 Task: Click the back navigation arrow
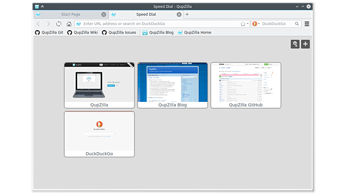click(x=38, y=24)
